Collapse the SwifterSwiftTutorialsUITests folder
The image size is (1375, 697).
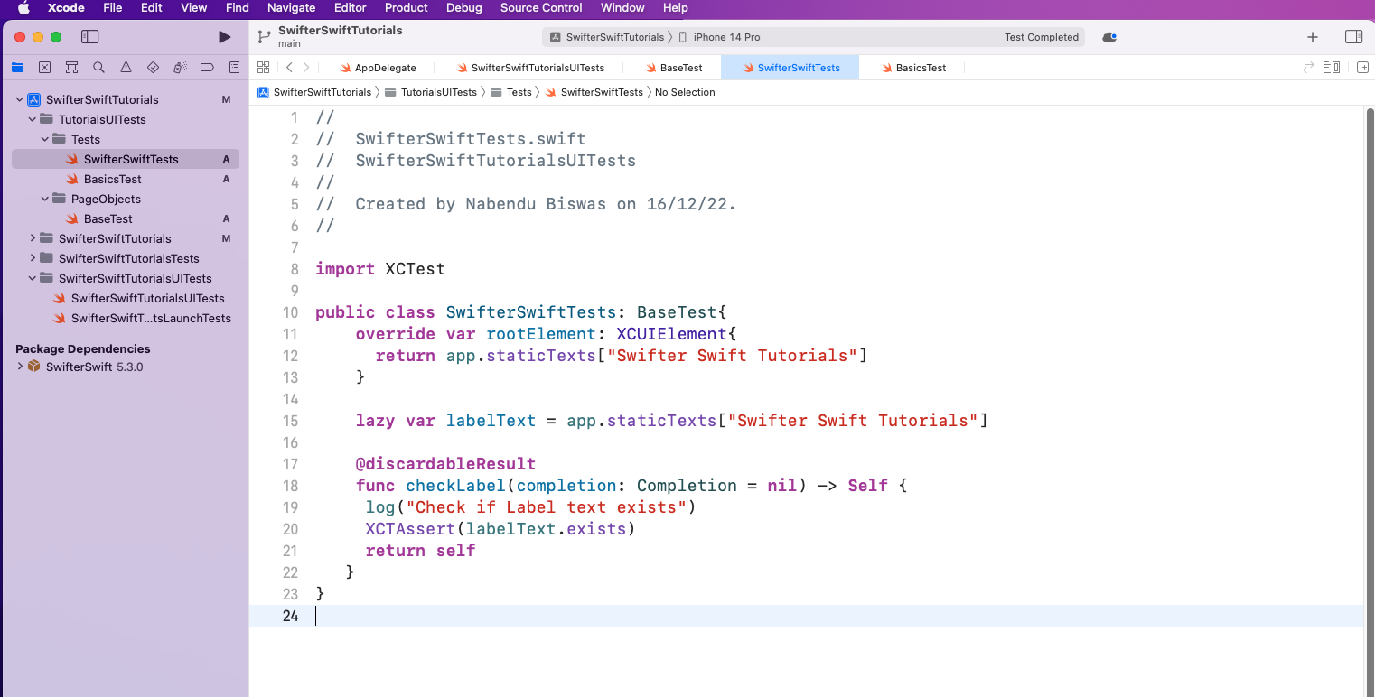32,278
